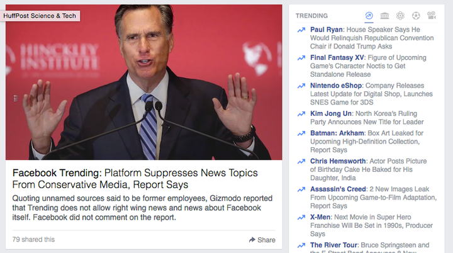Click the trend arrow beside Chris Hemsworth

pyautogui.click(x=301, y=161)
